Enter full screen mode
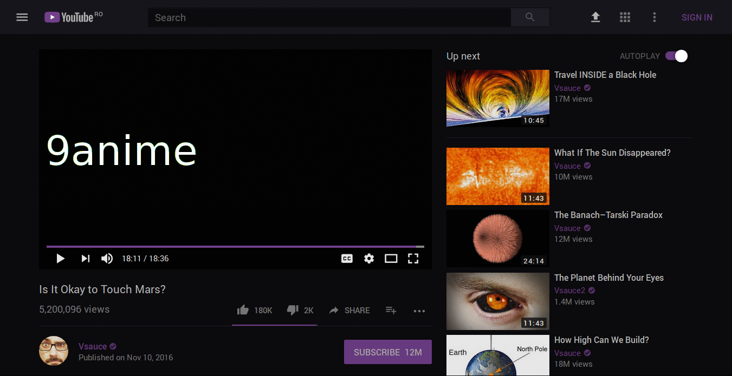The height and width of the screenshot is (376, 732). point(413,259)
